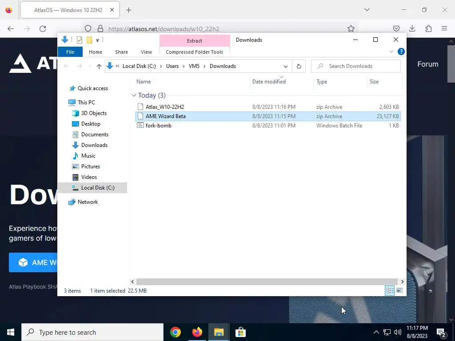Open recent locations dropdown arrow
This screenshot has height=341, width=455.
click(x=90, y=67)
